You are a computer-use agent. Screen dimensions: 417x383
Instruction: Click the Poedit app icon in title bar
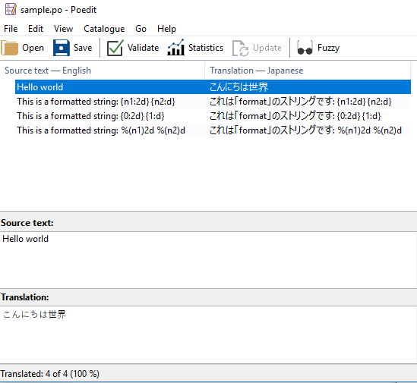tap(11, 9)
